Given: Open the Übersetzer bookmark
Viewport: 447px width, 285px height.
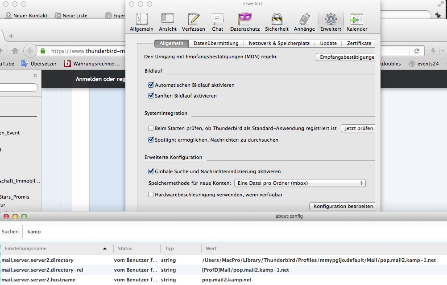Looking at the screenshot, I should (39, 64).
